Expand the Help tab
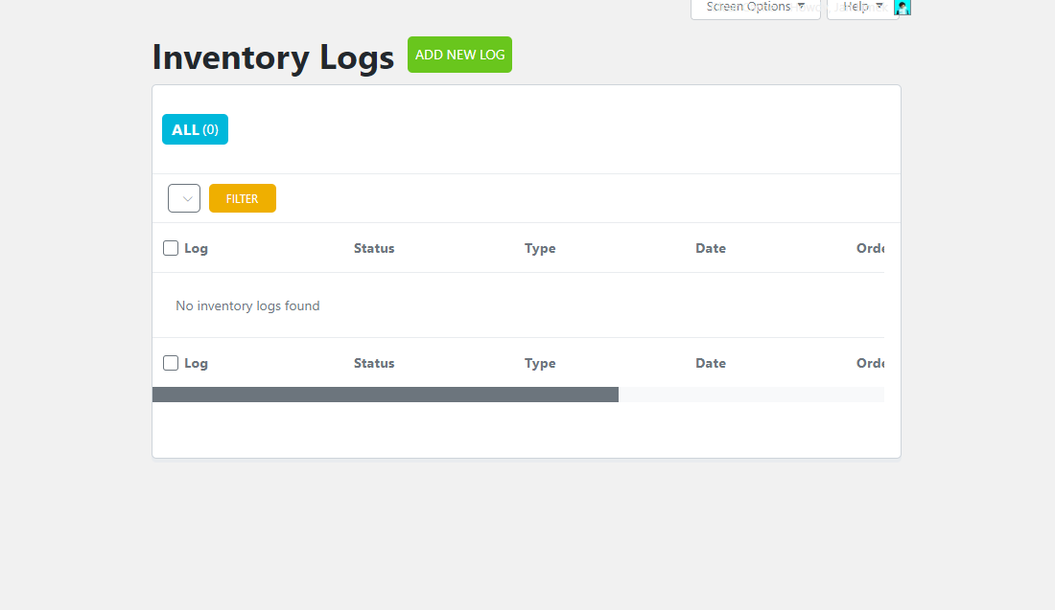 tap(862, 8)
